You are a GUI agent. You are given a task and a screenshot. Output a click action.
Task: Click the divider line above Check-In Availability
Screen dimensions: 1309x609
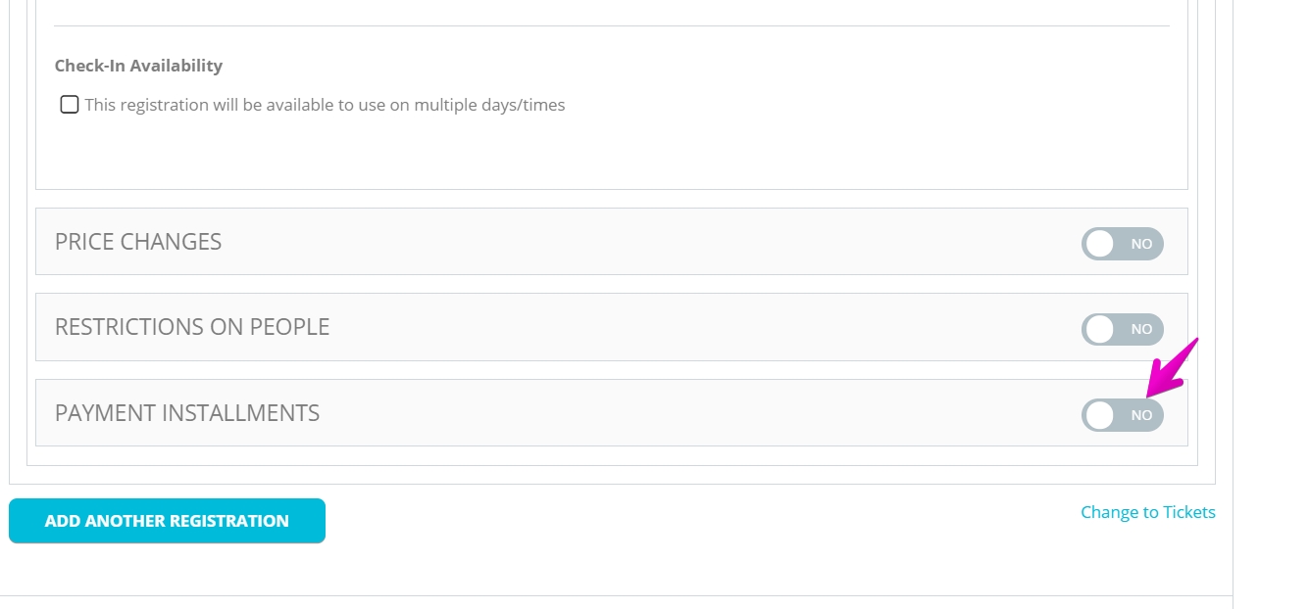click(612, 25)
